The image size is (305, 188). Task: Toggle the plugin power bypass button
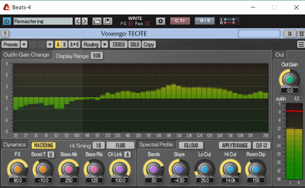coord(7,21)
